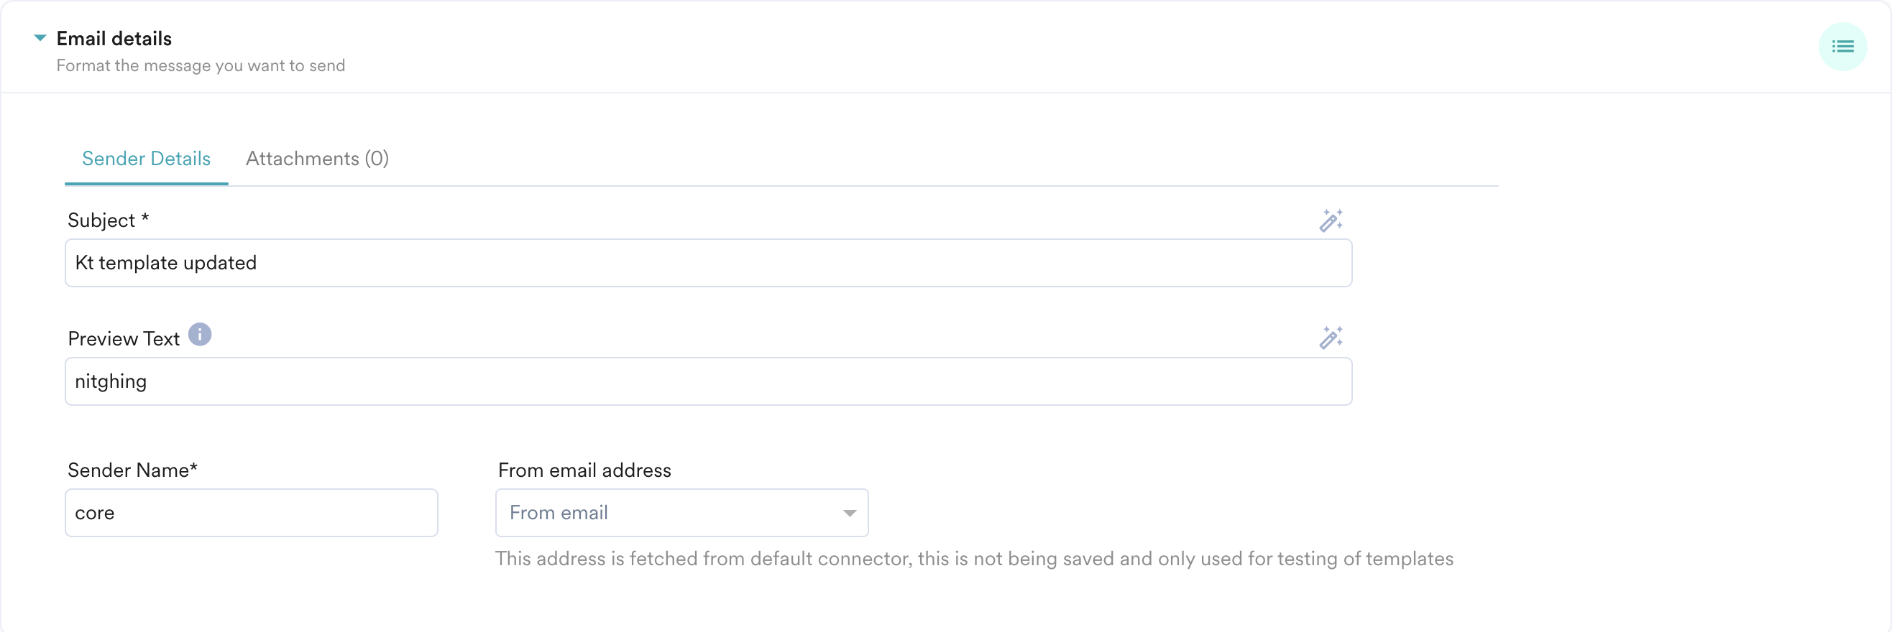Screen dimensions: 1892x632
Task: Click into the Subject input field
Action: 708,263
